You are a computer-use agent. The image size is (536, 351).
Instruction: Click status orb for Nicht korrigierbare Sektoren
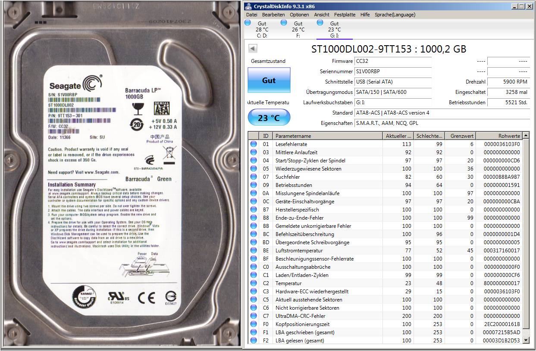(254, 308)
